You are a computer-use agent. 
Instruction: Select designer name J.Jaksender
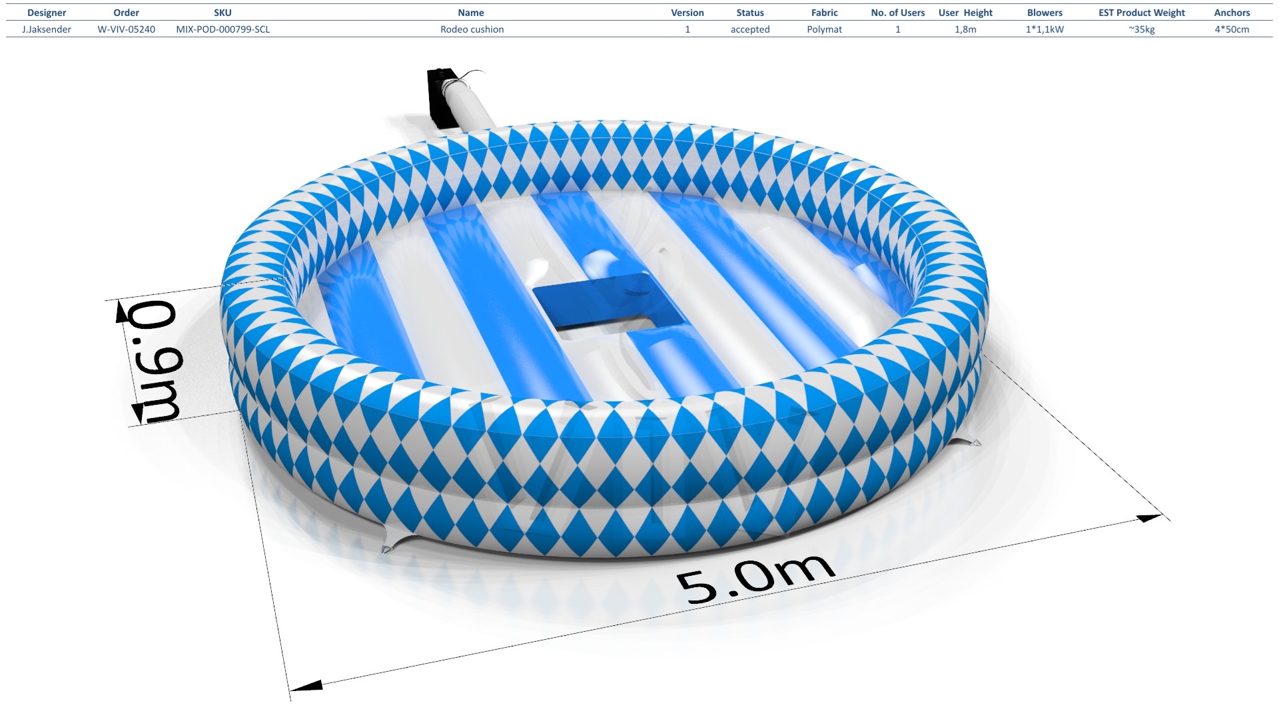[x=47, y=29]
